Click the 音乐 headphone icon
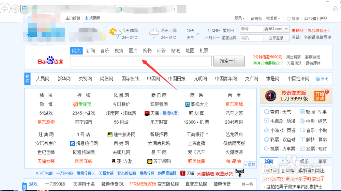 [x=302, y=130]
